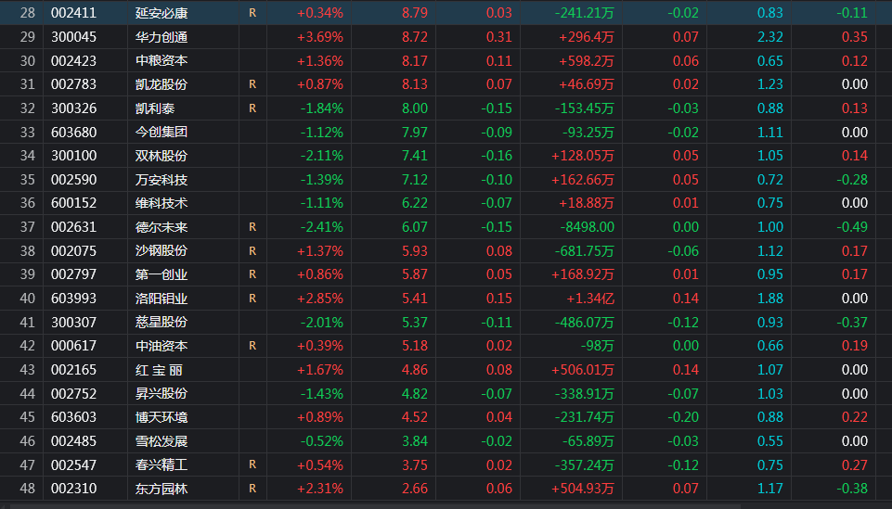Click the +3.69% change for 华力创通
This screenshot has width=892, height=509.
pos(319,37)
